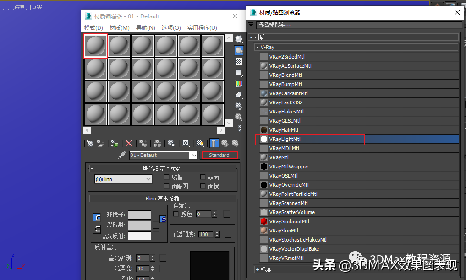The image size is (466, 280).
Task: Click the self-illumination map button
Action: click(226, 214)
